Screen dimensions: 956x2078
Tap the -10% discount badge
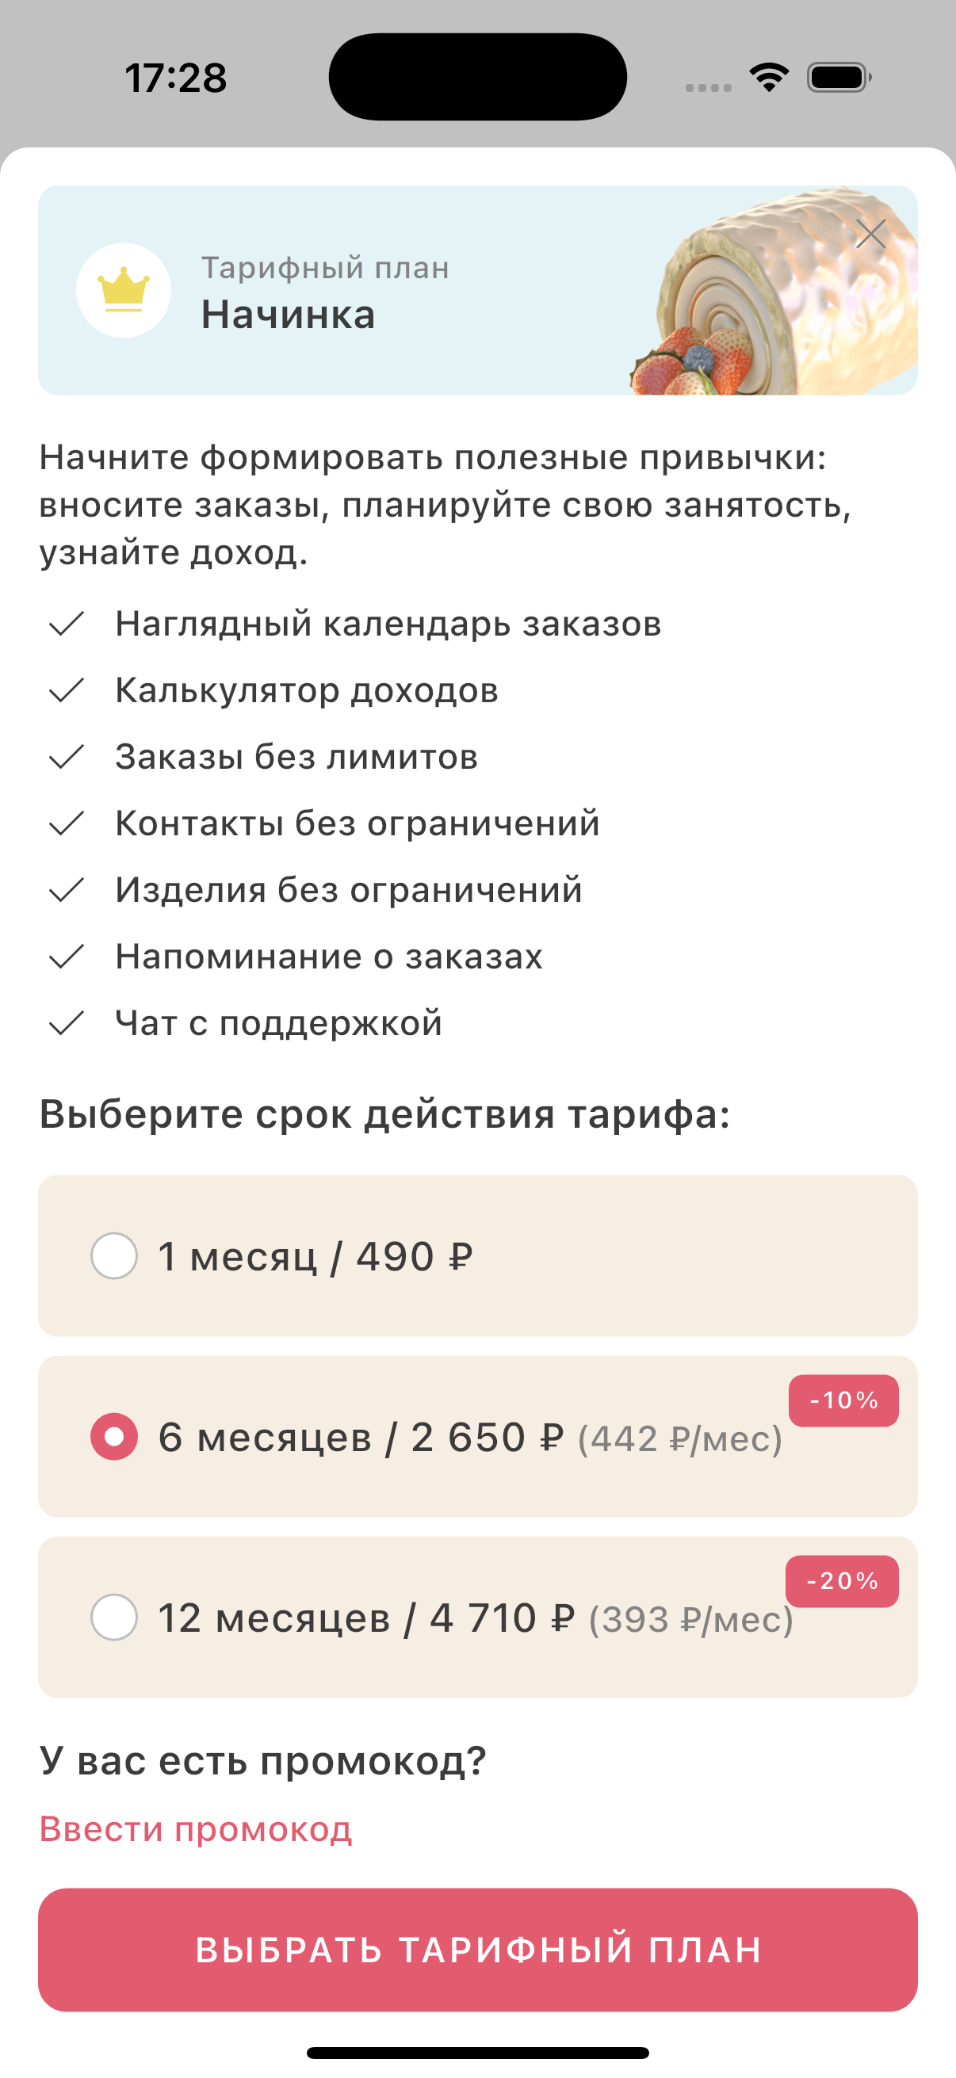click(843, 1400)
